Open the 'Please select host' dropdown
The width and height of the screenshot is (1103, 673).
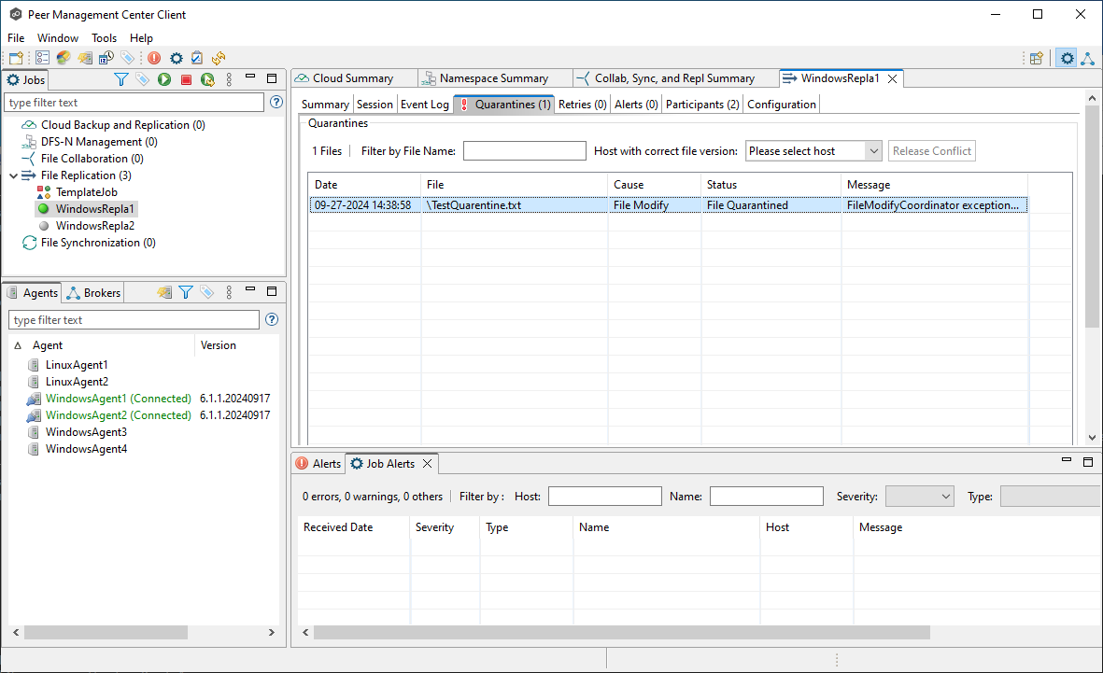pyautogui.click(x=813, y=151)
